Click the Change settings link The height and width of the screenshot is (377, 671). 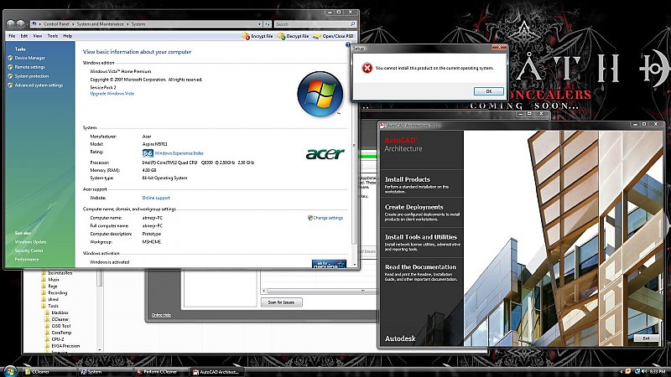[328, 218]
